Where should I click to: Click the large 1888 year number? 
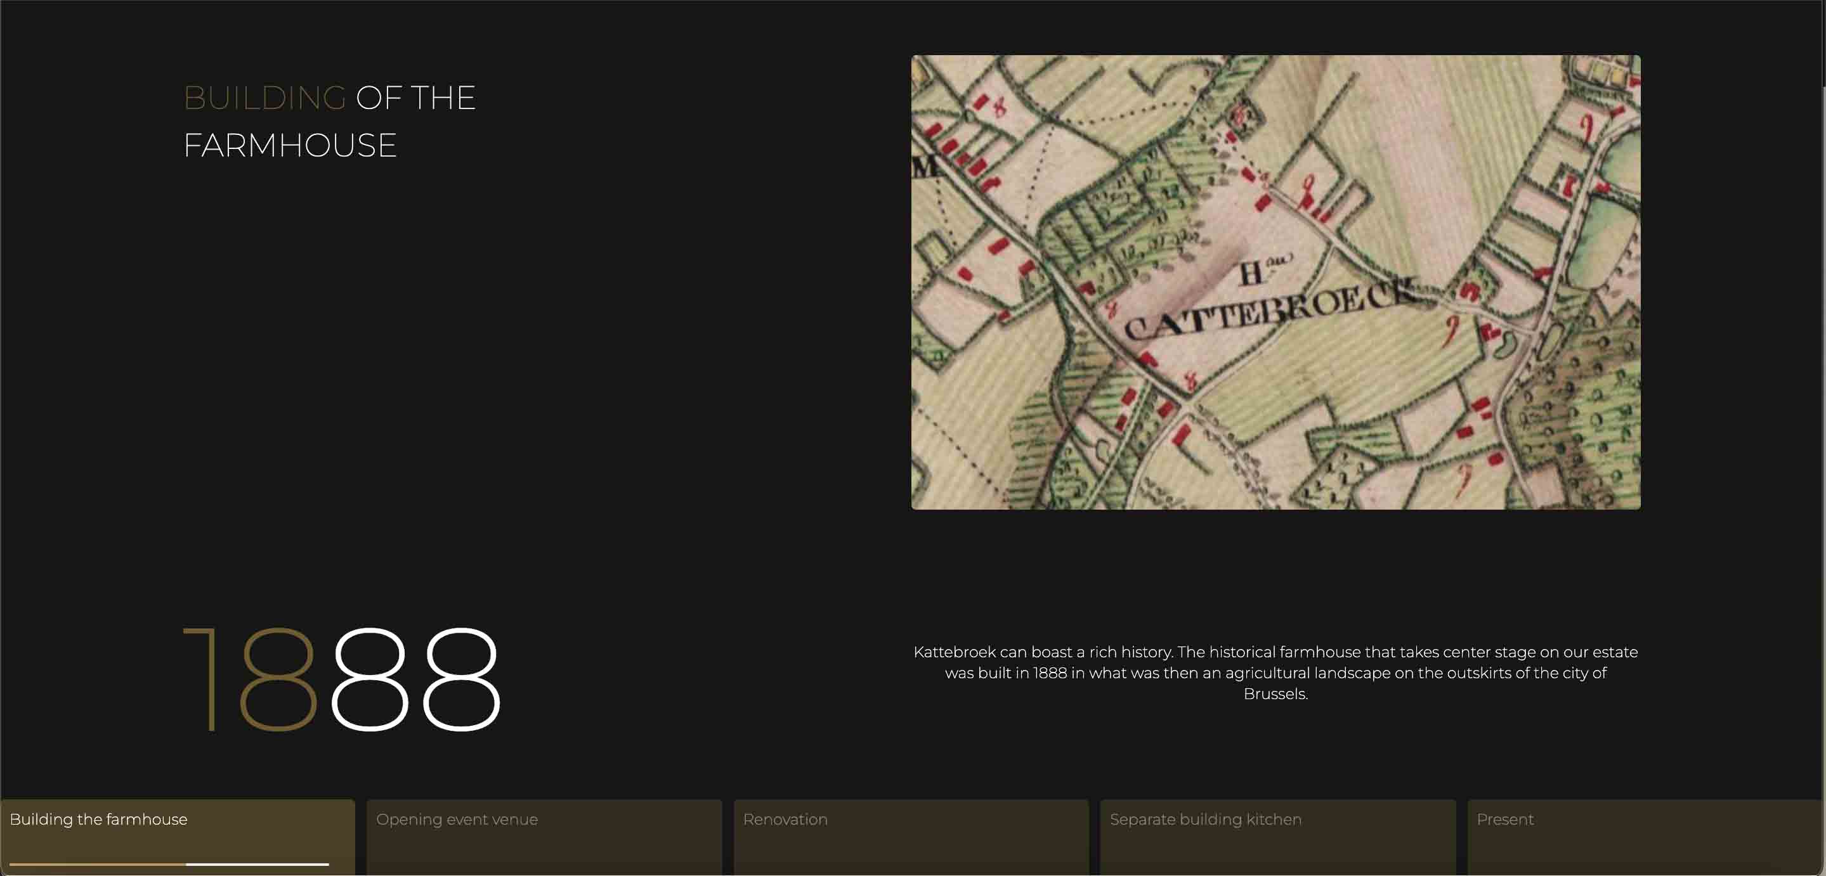pyautogui.click(x=342, y=679)
